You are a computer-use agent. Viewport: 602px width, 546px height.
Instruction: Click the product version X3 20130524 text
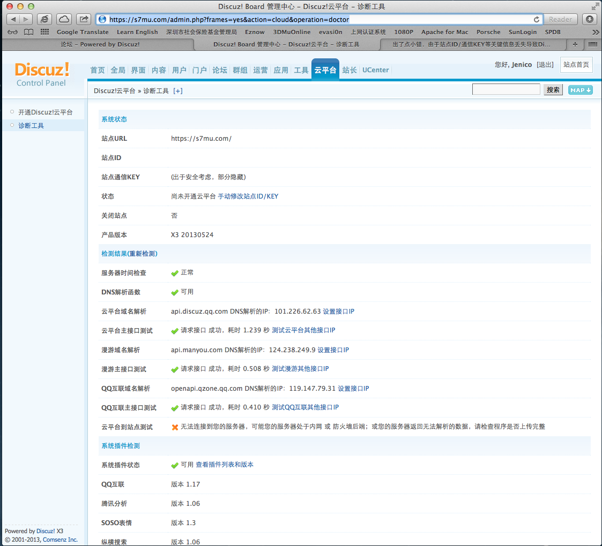[x=192, y=234]
